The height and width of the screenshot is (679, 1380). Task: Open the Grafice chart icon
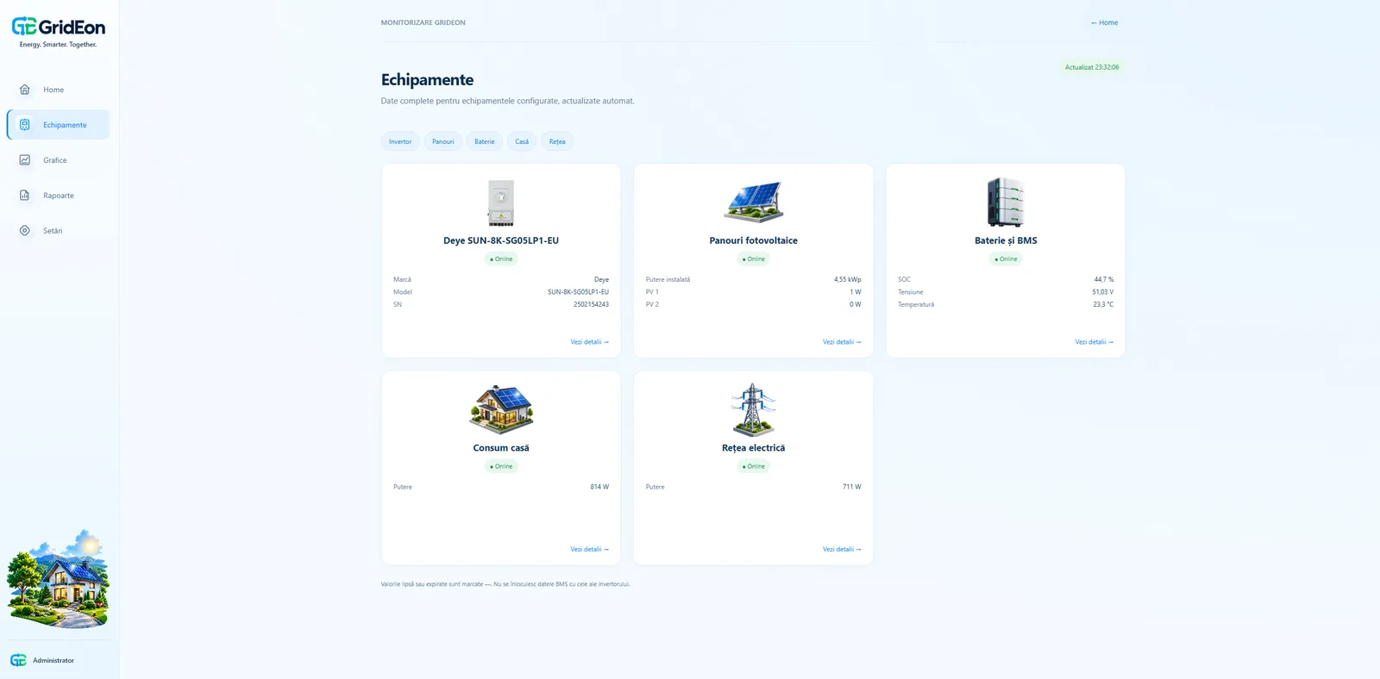click(x=25, y=160)
